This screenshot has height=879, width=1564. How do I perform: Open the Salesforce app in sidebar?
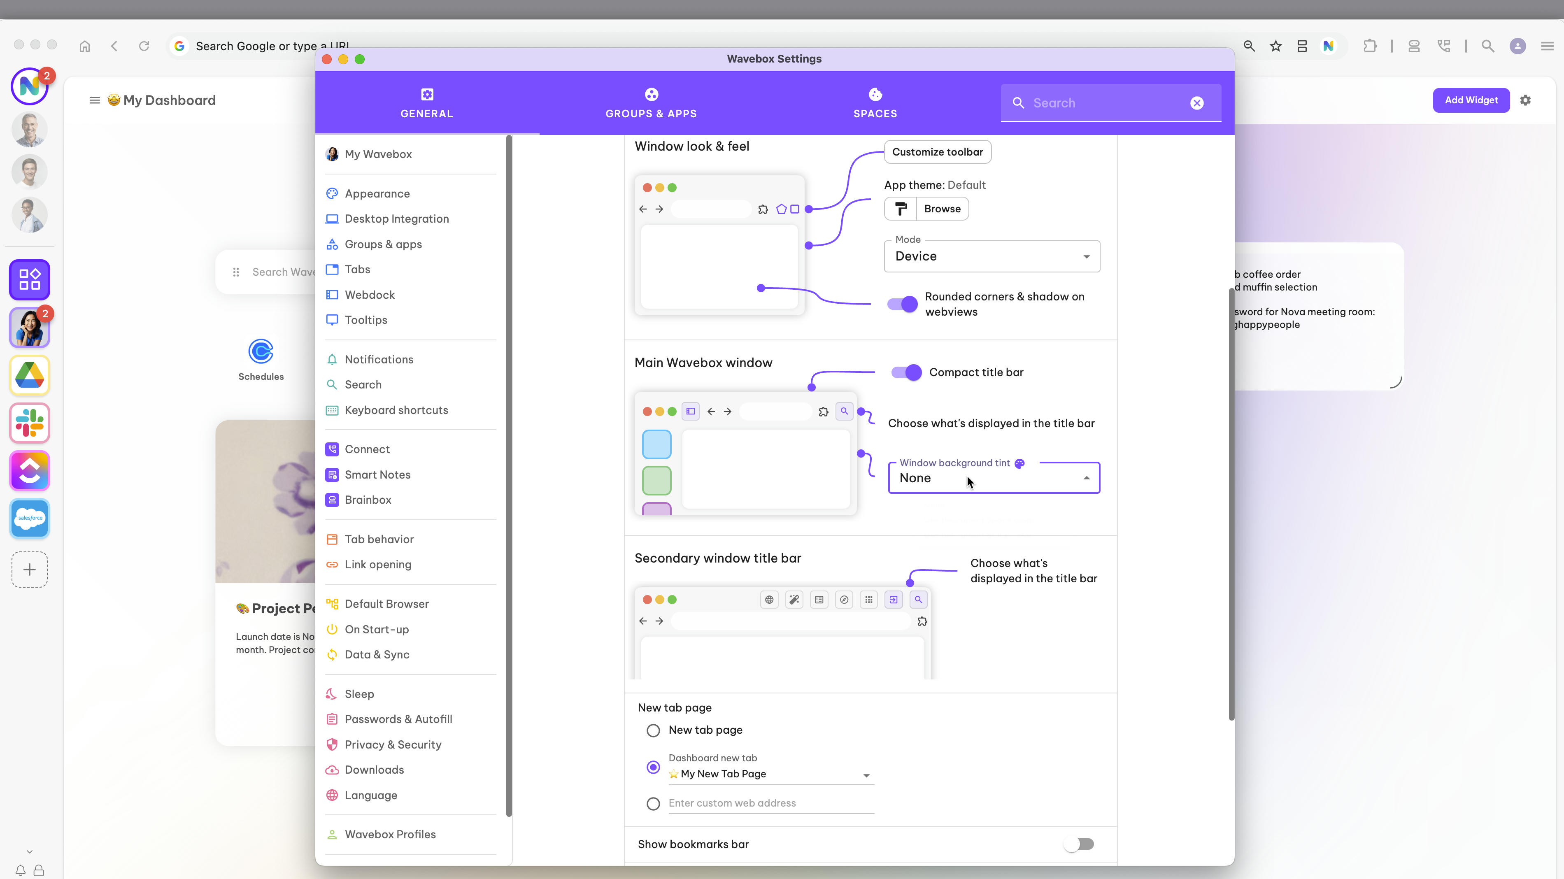29,519
